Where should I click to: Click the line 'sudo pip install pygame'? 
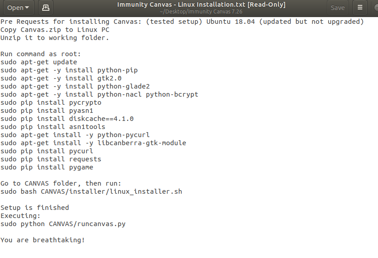click(47, 167)
